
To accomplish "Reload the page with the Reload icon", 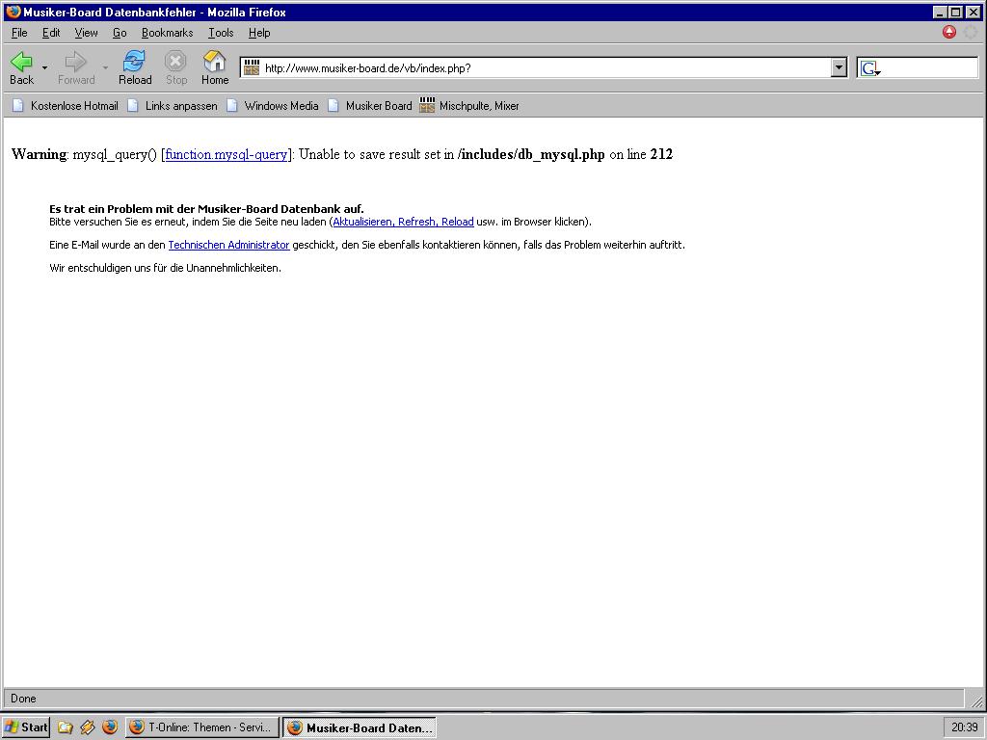I will (x=135, y=67).
